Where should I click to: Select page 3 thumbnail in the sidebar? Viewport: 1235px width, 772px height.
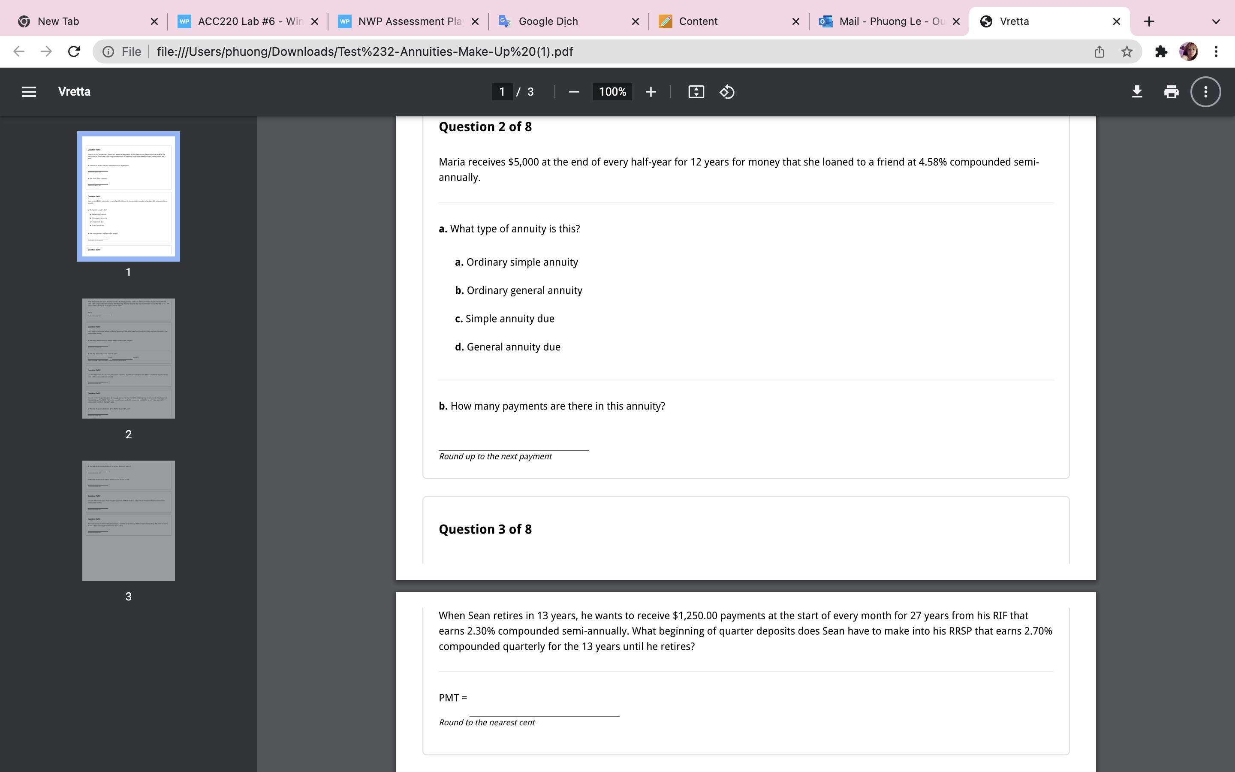coord(128,520)
